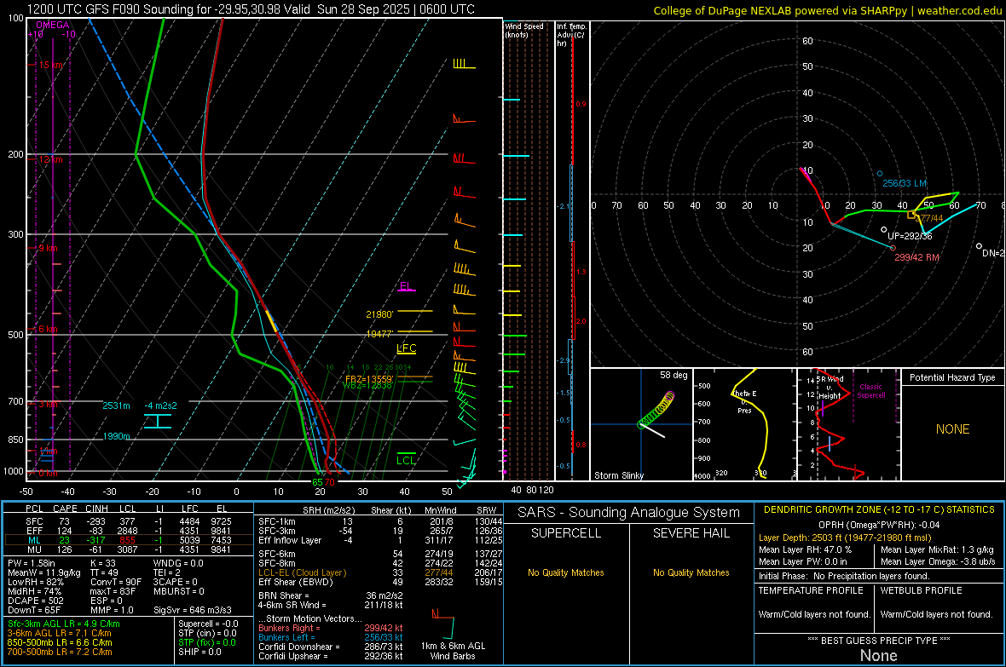This screenshot has height=667, width=1006.
Task: Click the Inf. Temp. Adv. panel header
Action: 571,35
